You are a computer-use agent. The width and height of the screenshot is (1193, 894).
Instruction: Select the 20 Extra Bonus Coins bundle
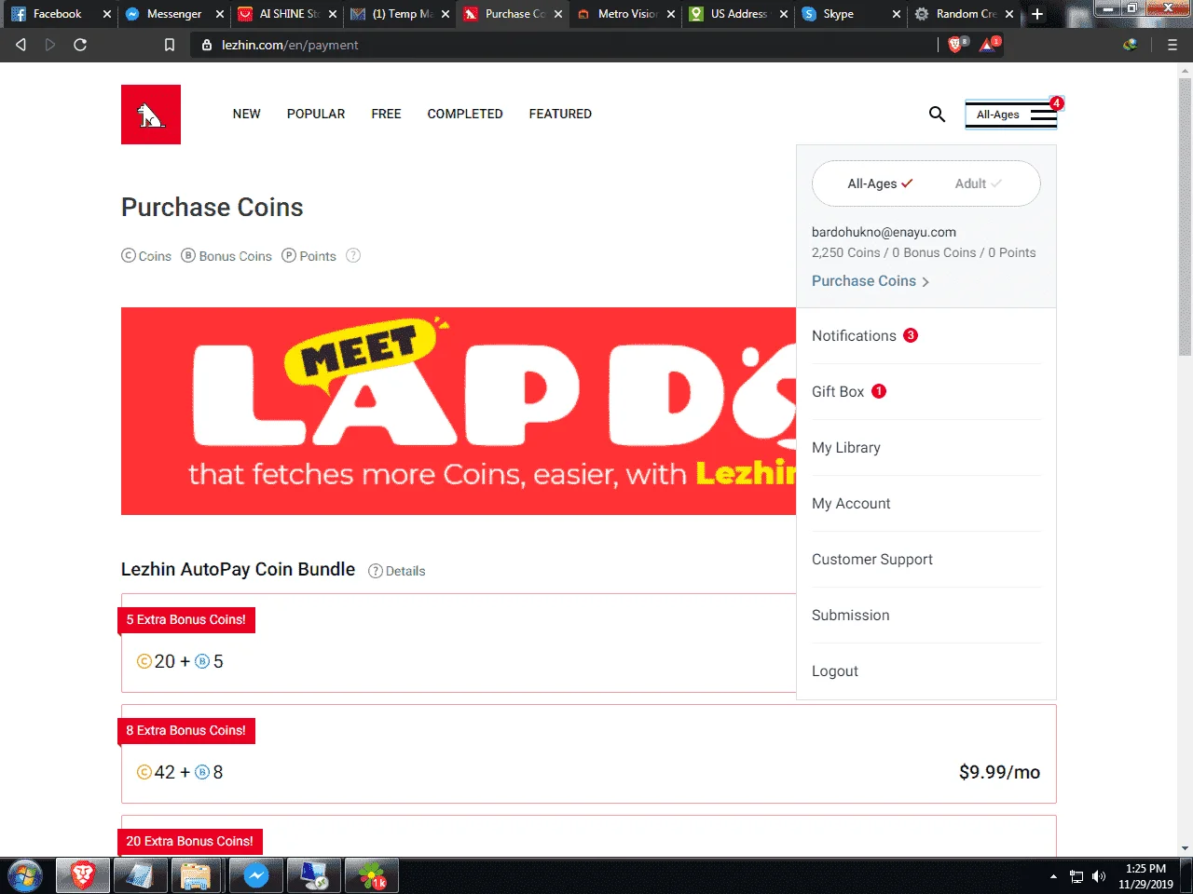[589, 835]
